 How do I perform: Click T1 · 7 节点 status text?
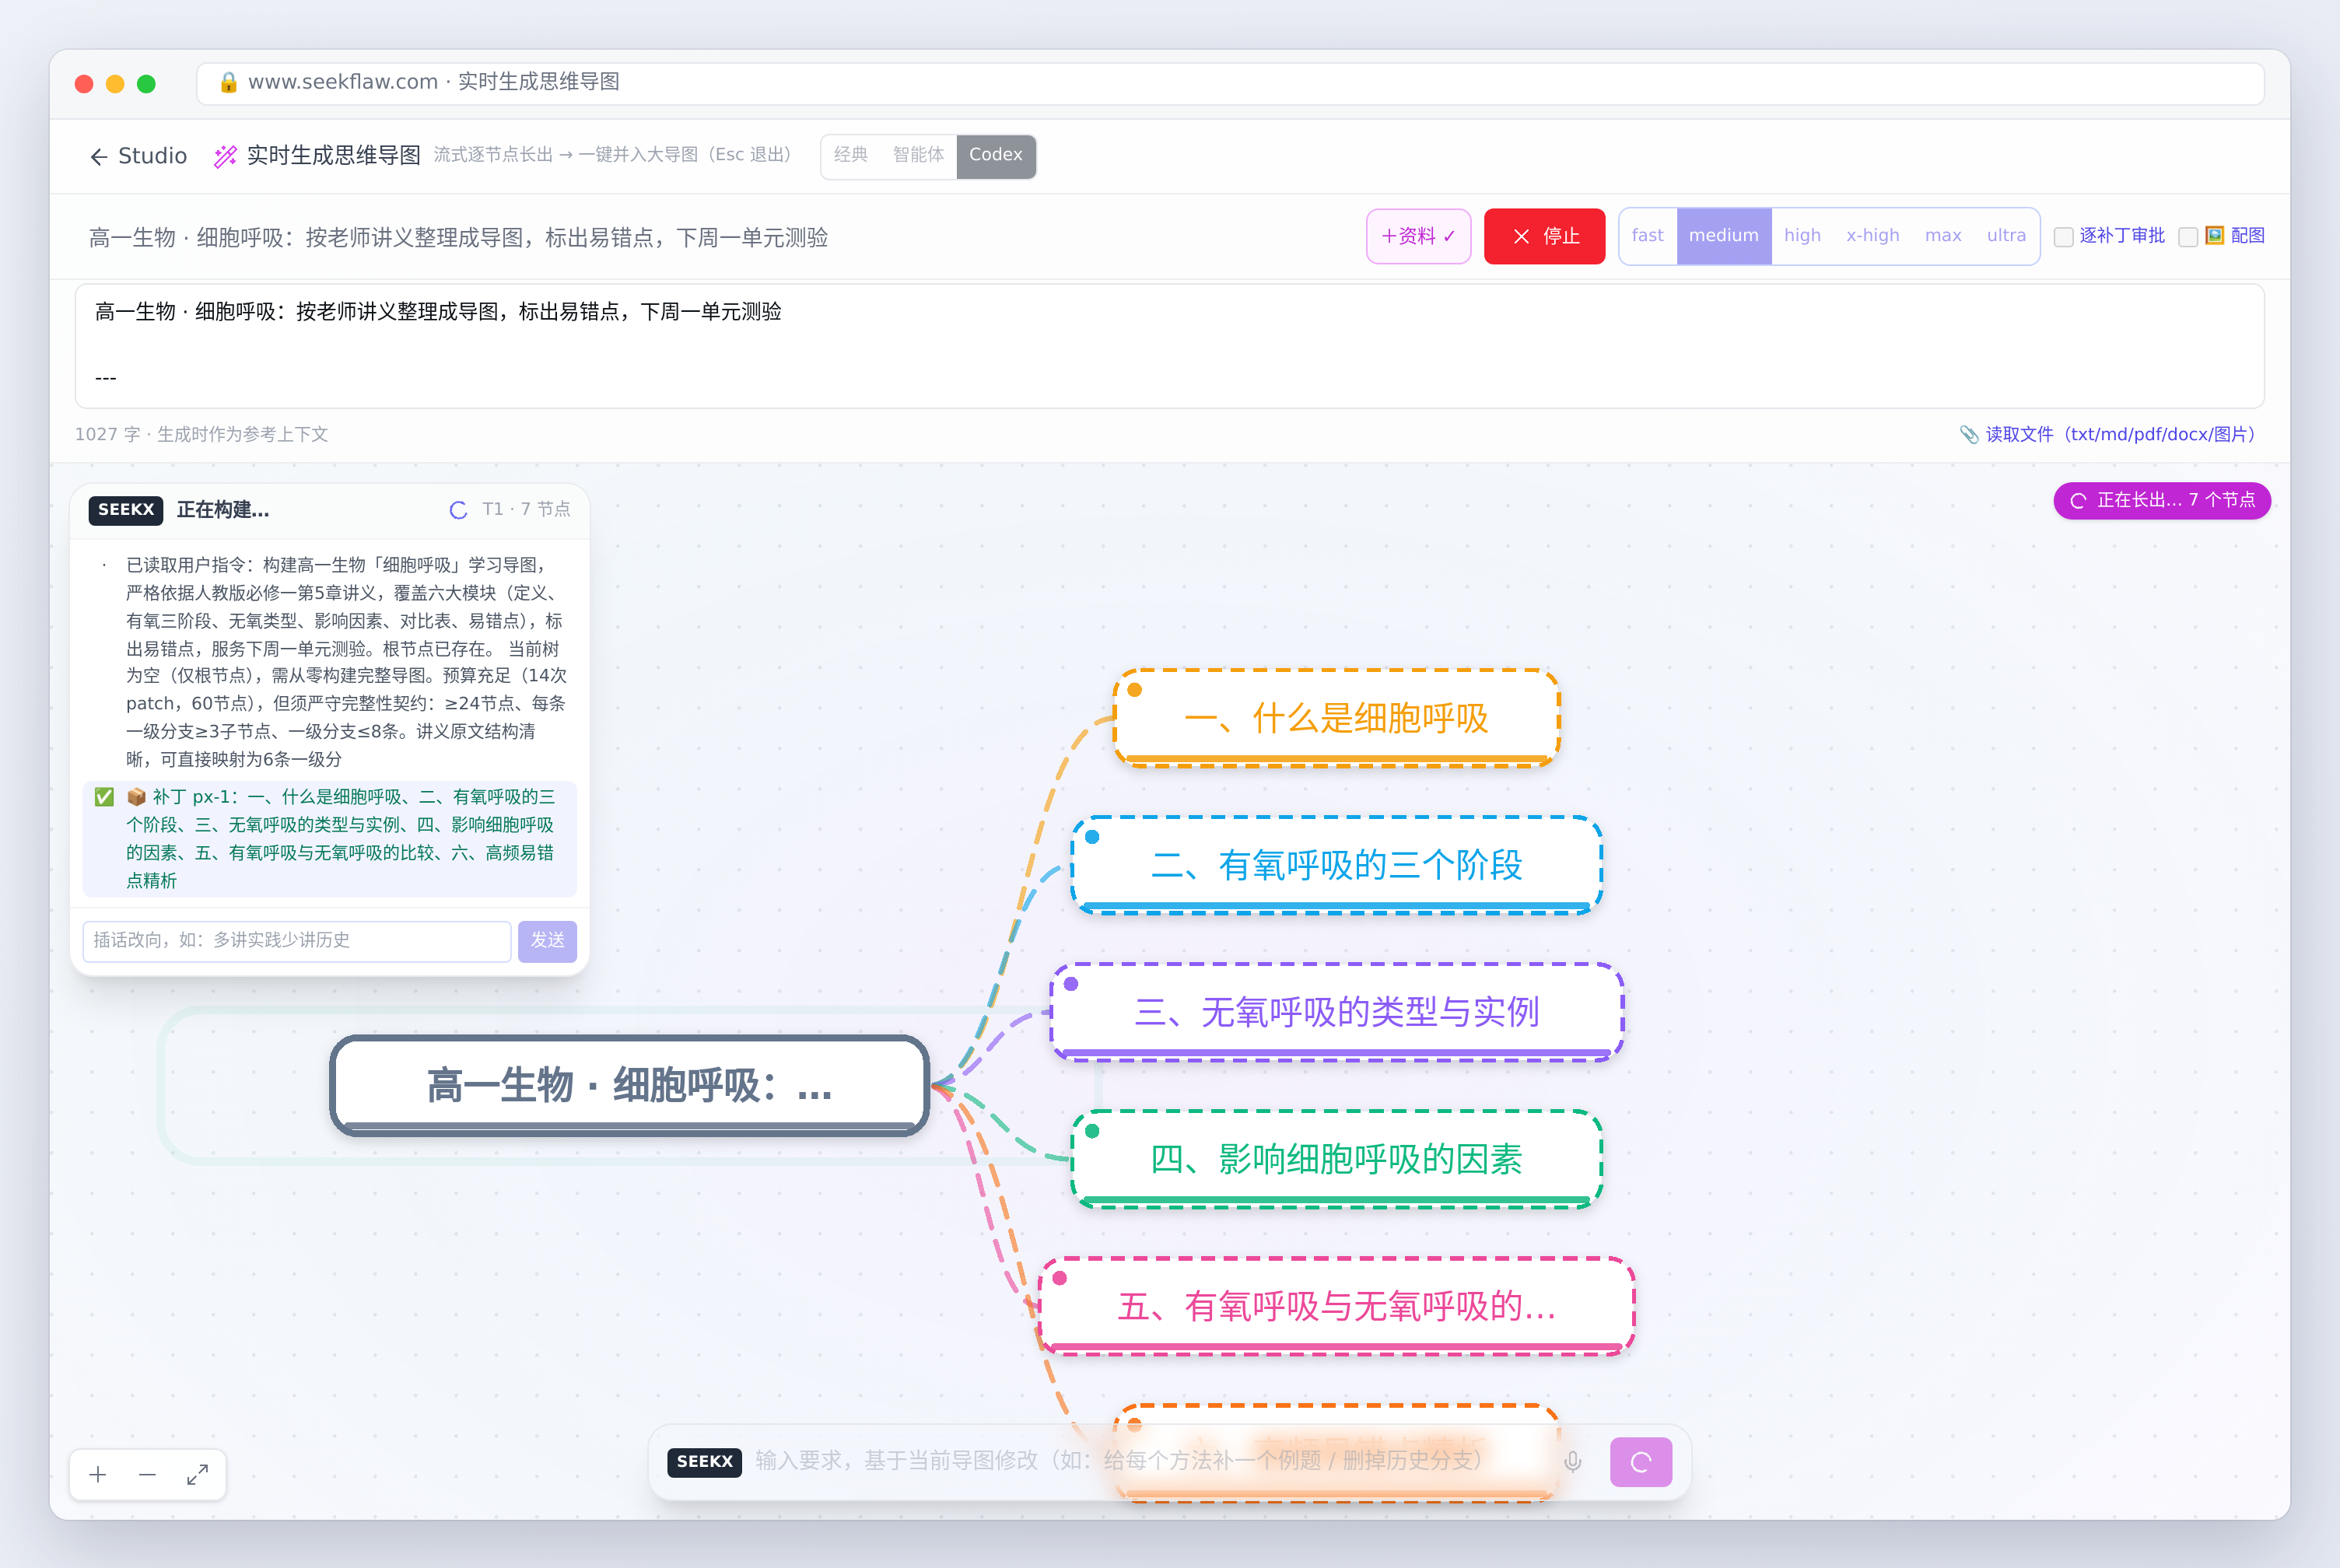click(526, 510)
